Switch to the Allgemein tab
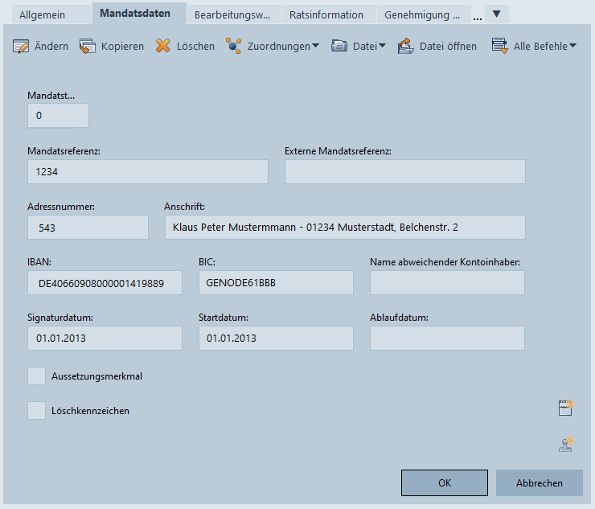Image resolution: width=595 pixels, height=509 pixels. tap(44, 14)
